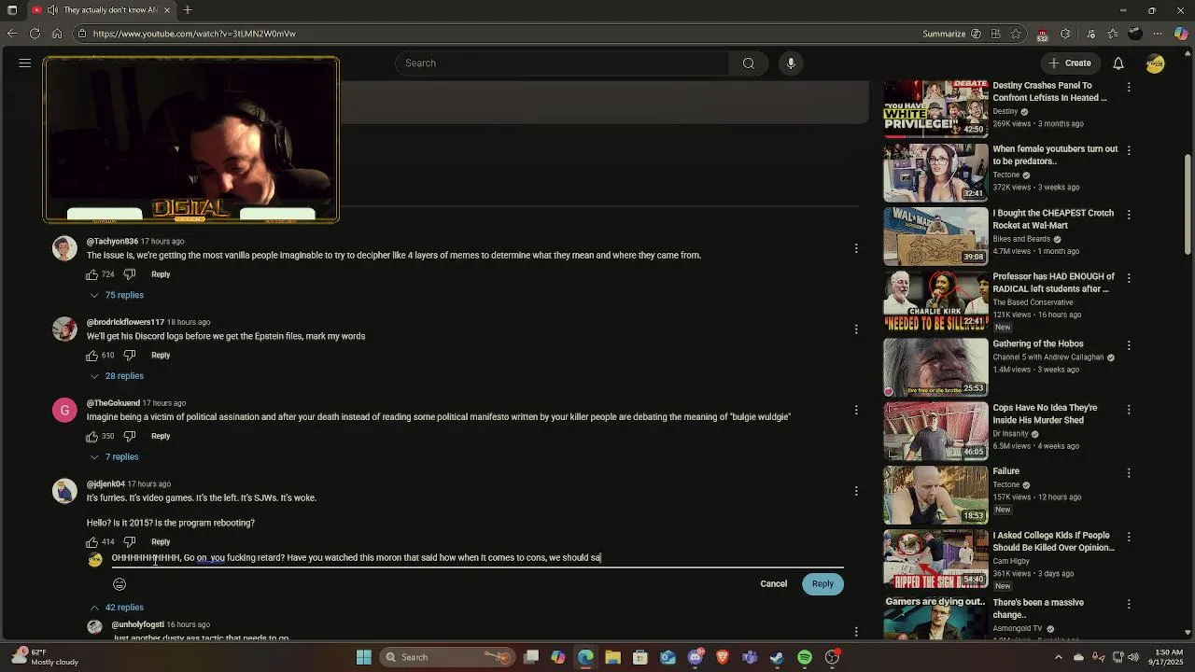1195x672 pixels.
Task: Click the YouTube search magnifier icon
Action: pos(748,63)
